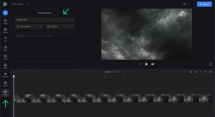This screenshot has width=215, height=117.
Task: Open the Elements sidebar panel
Action: pyautogui.click(x=5, y=75)
